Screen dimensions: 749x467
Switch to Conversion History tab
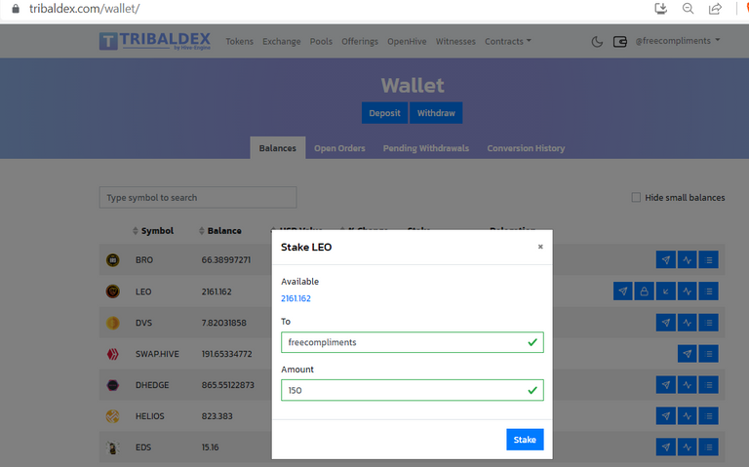coord(526,148)
